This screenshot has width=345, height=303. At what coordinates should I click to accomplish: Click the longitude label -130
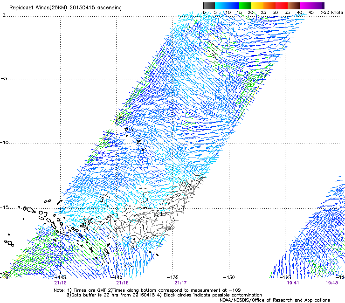(x=229, y=277)
